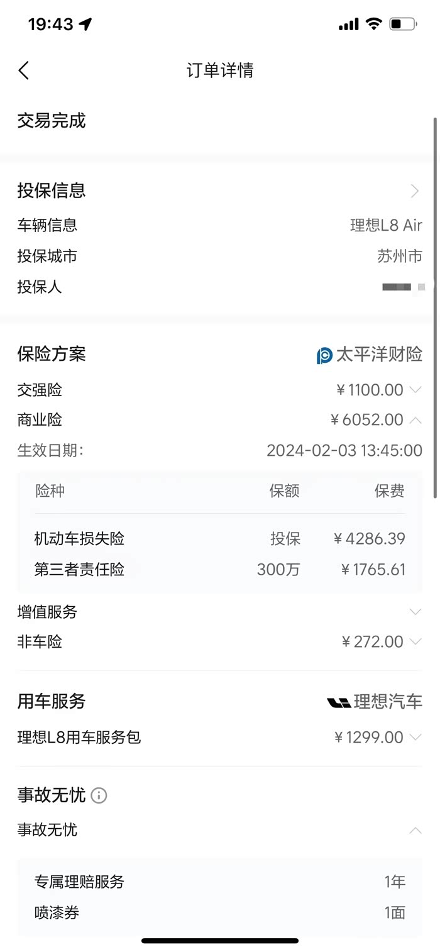The width and height of the screenshot is (440, 952).
Task: Expand the 增值服务 section
Action: point(415,612)
